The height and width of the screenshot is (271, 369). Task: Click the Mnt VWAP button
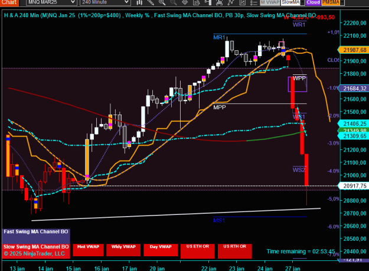click(x=88, y=250)
